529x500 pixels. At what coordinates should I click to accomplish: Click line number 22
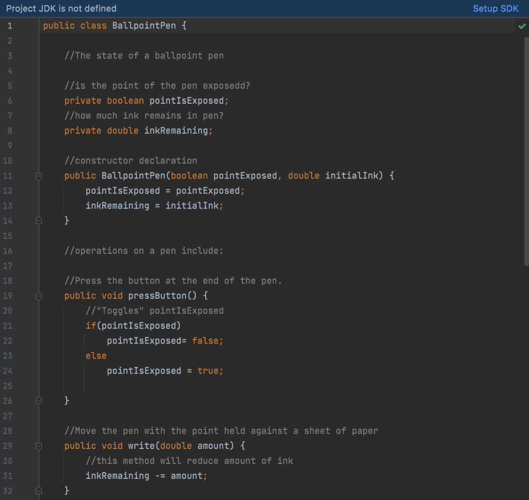pyautogui.click(x=9, y=341)
